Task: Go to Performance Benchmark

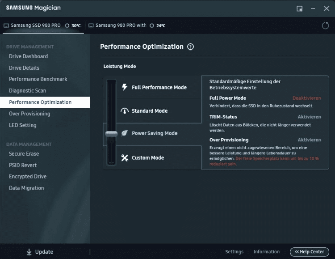Action: 38,79
